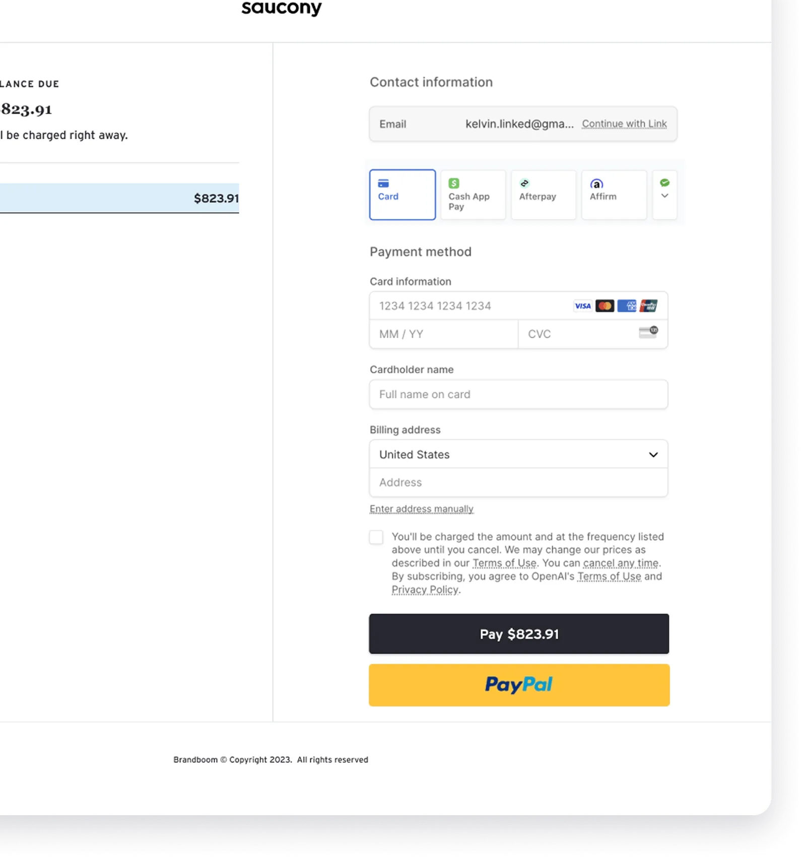Click the Card information label

coord(411,282)
